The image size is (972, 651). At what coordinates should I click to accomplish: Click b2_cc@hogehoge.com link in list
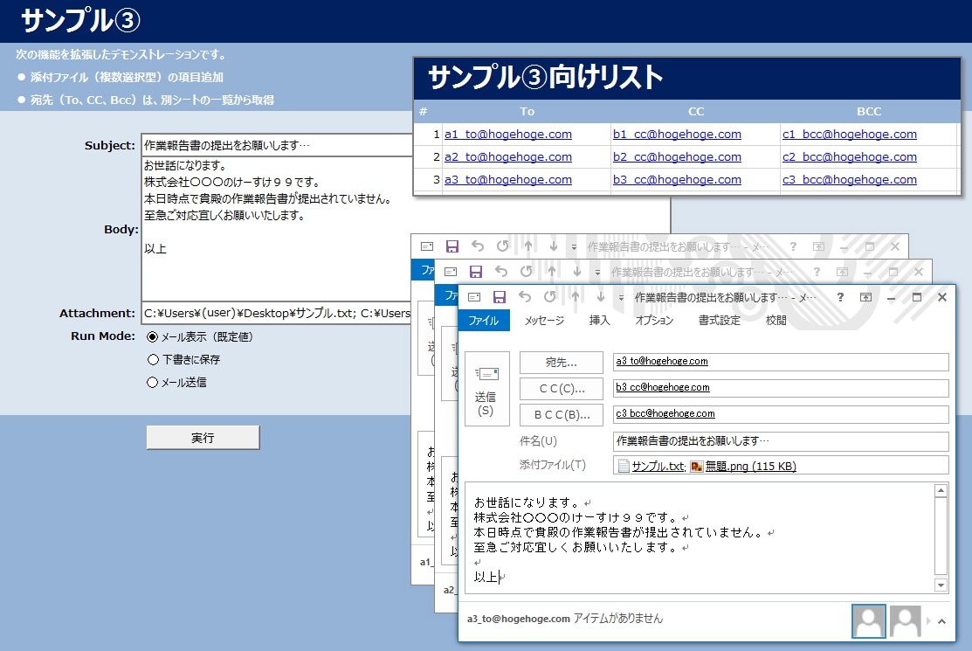coord(677,157)
